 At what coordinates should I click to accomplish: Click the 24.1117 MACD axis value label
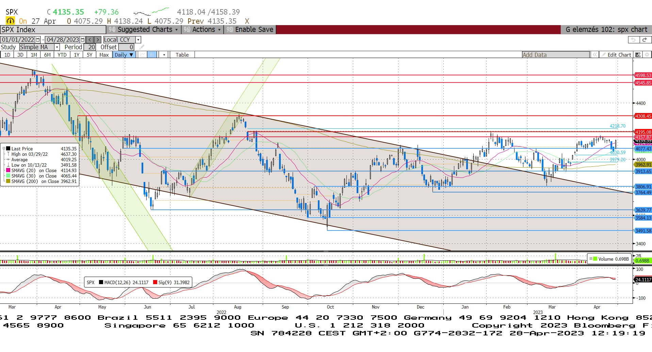pyautogui.click(x=643, y=280)
